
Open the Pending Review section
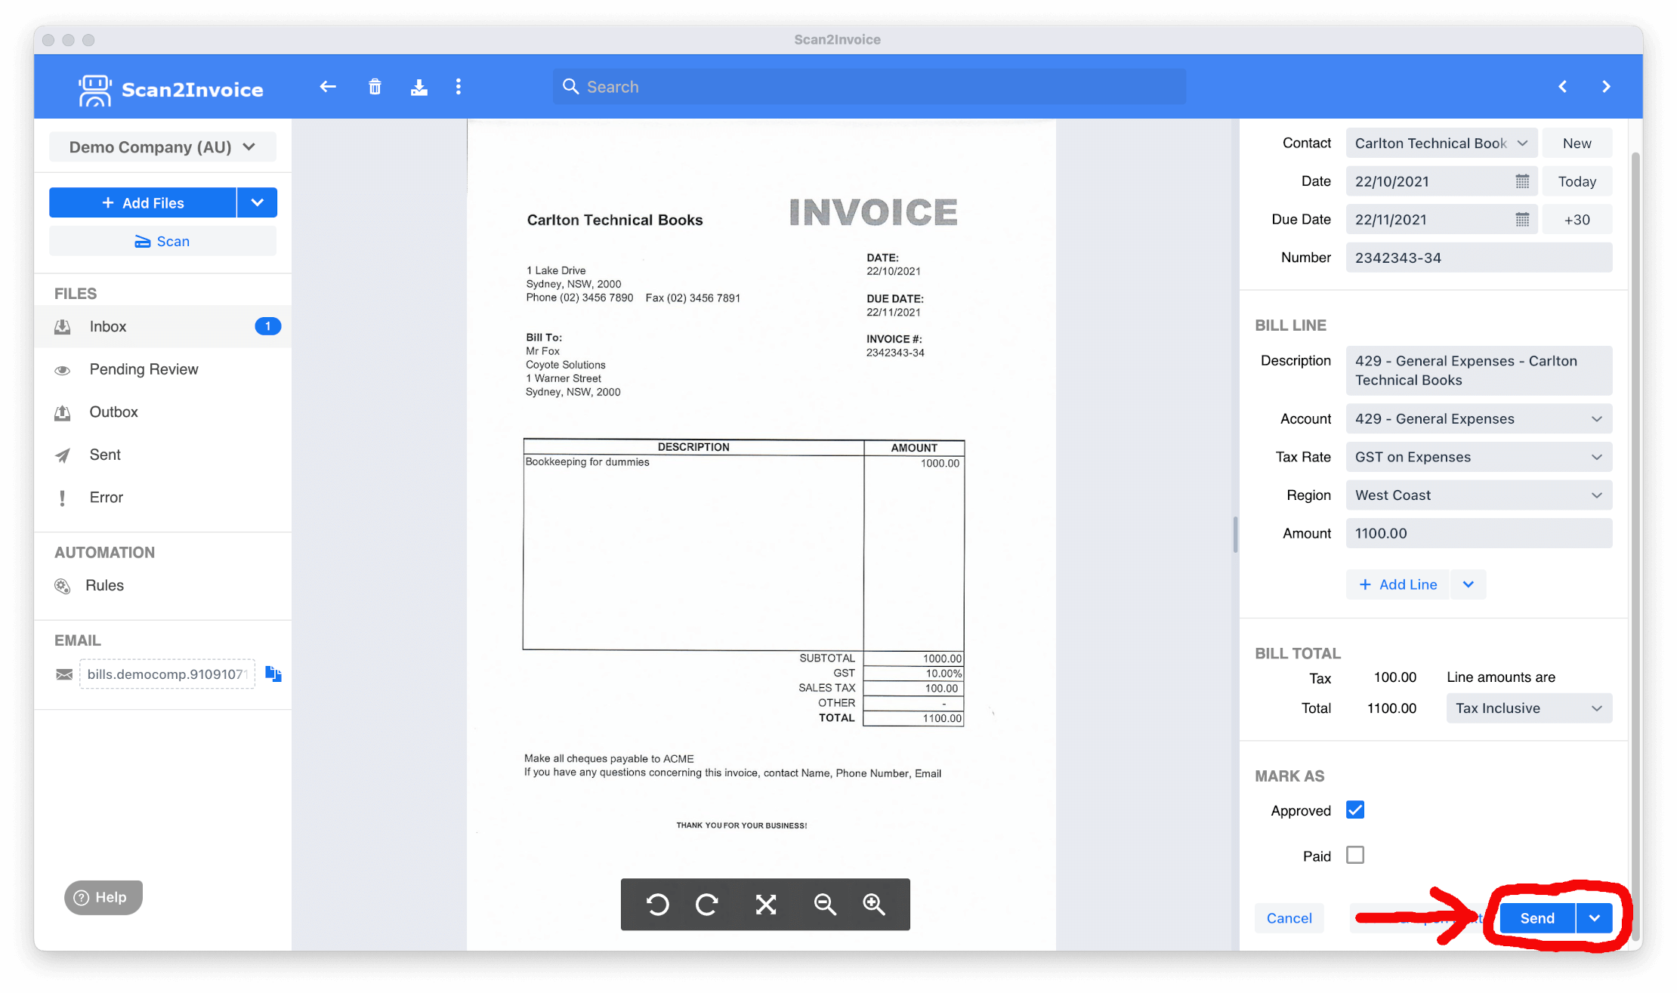146,369
